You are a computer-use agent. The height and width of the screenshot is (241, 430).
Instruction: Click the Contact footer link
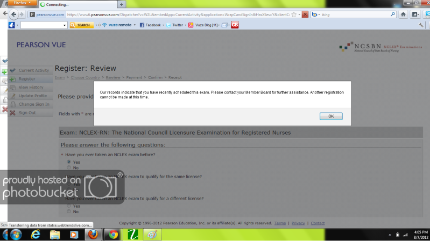coord(318,223)
